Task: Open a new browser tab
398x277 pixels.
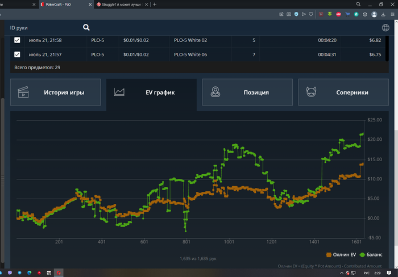Action: [x=155, y=4]
